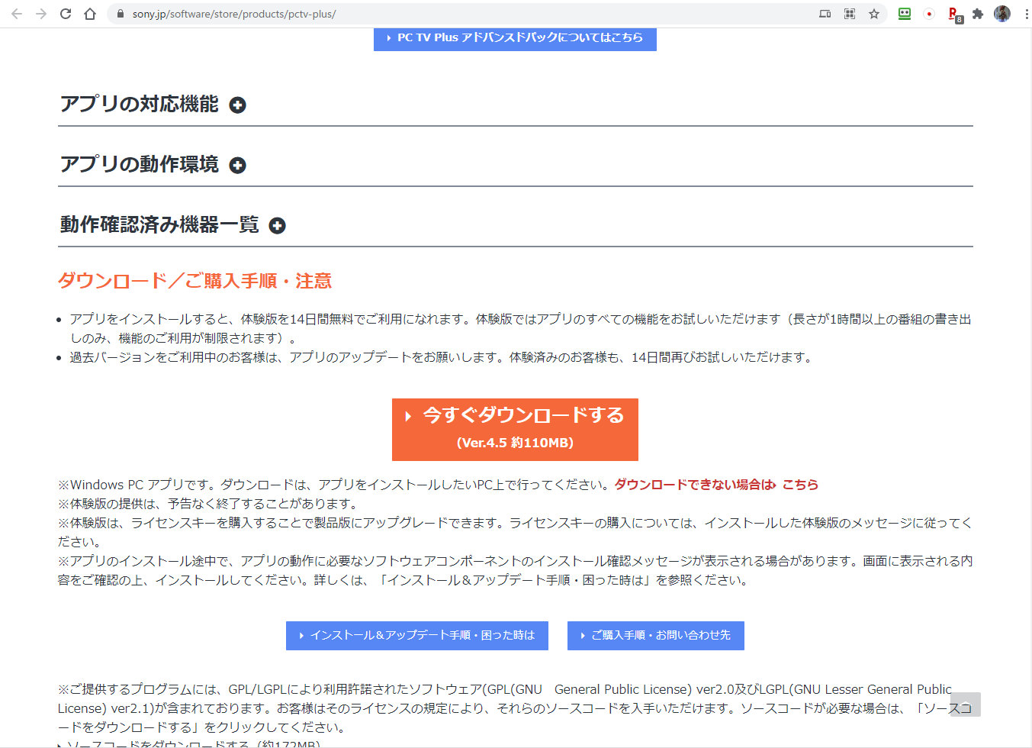Click the ご購入手順・お問い合わせ先 button

[655, 635]
